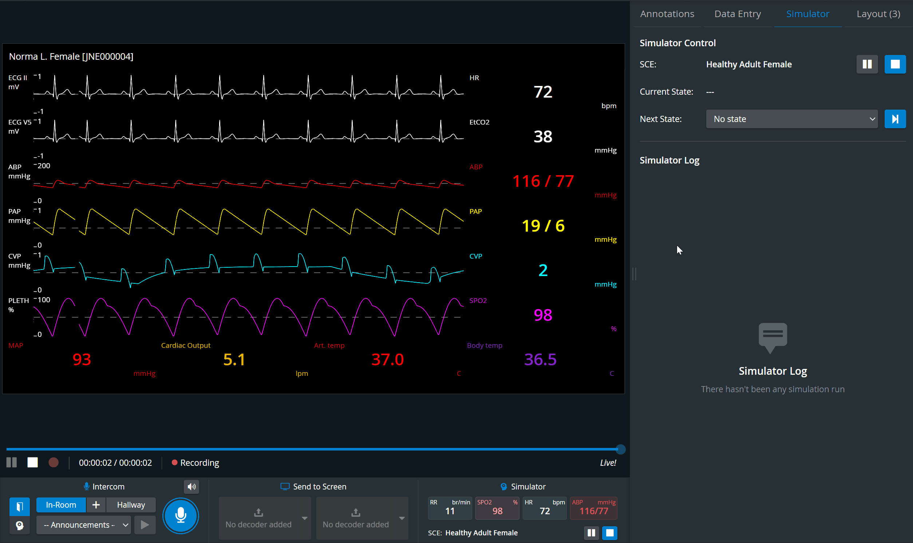Add intercom channel with plus button
This screenshot has width=913, height=543.
pyautogui.click(x=96, y=505)
